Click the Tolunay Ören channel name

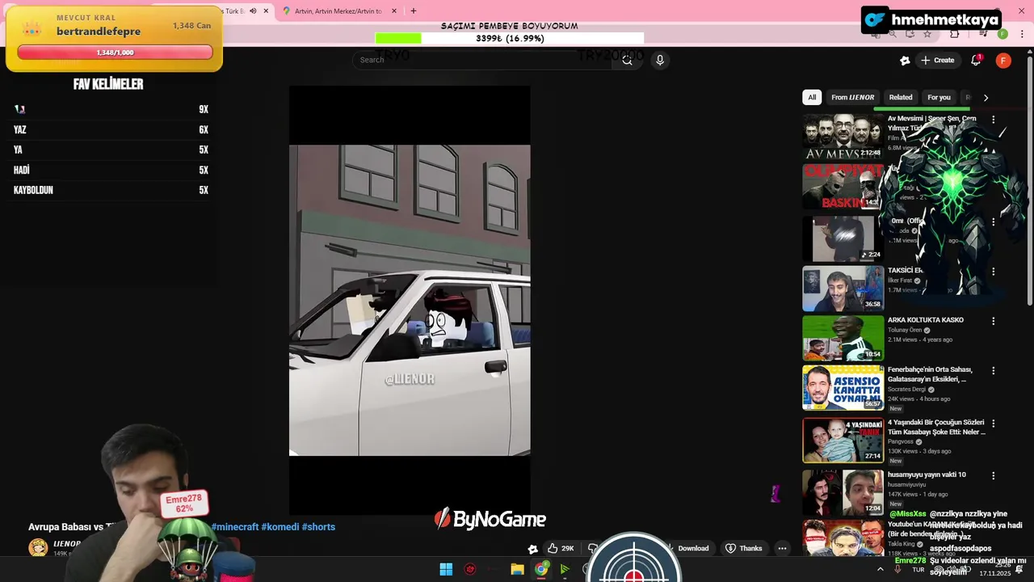pyautogui.click(x=905, y=330)
